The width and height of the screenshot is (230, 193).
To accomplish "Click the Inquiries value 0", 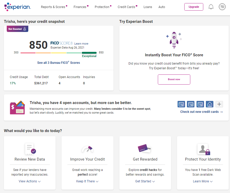I will (x=84, y=83).
